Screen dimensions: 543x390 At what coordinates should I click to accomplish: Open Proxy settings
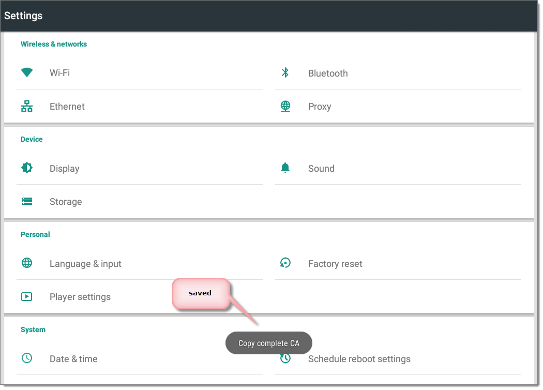[398, 106]
